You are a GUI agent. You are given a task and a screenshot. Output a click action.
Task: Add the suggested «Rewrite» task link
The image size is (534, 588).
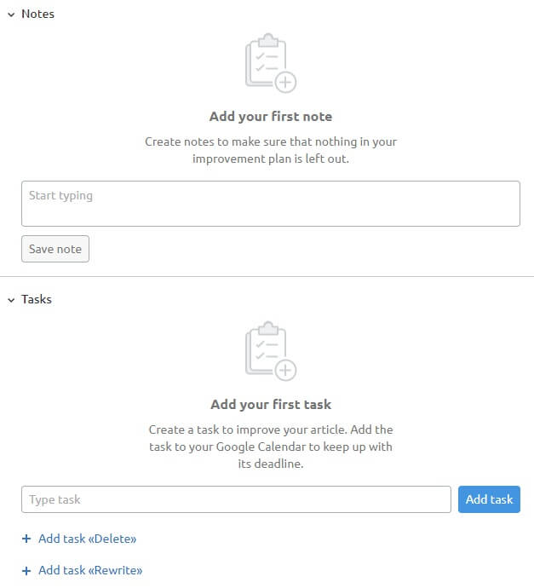[90, 570]
